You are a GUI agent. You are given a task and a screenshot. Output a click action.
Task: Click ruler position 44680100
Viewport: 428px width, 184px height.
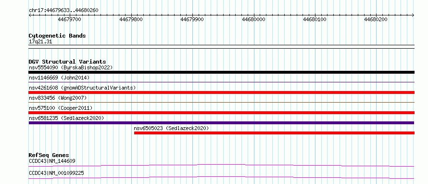click(315, 20)
